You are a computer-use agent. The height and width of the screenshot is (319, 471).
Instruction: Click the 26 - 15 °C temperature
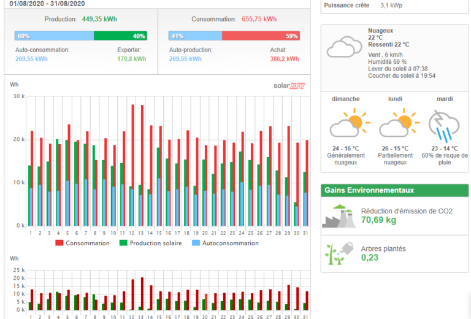[x=395, y=148]
